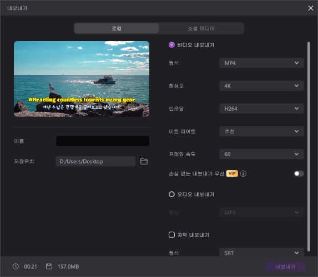Click the vertical scrollbar of export settings
This screenshot has width=318, height=277.
(309, 146)
